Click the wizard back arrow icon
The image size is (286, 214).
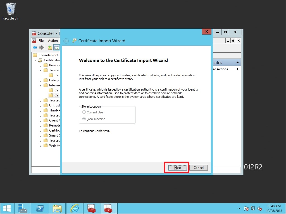(66, 41)
